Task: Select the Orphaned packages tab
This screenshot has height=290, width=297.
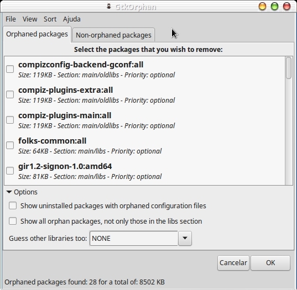Action: (37, 34)
